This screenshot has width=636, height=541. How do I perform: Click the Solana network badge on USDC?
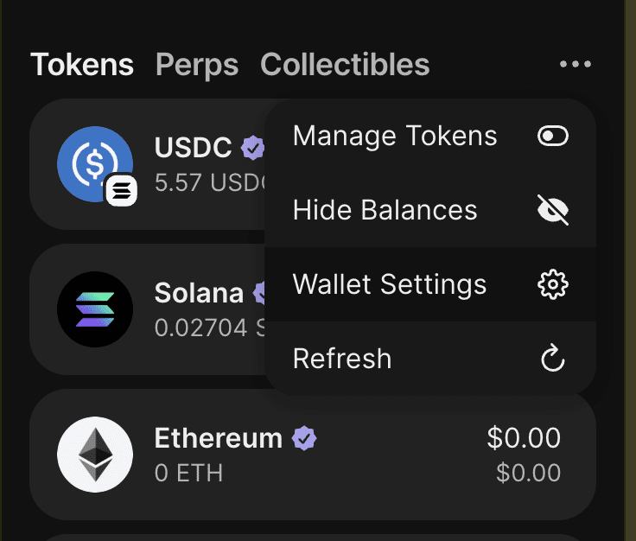(x=121, y=191)
